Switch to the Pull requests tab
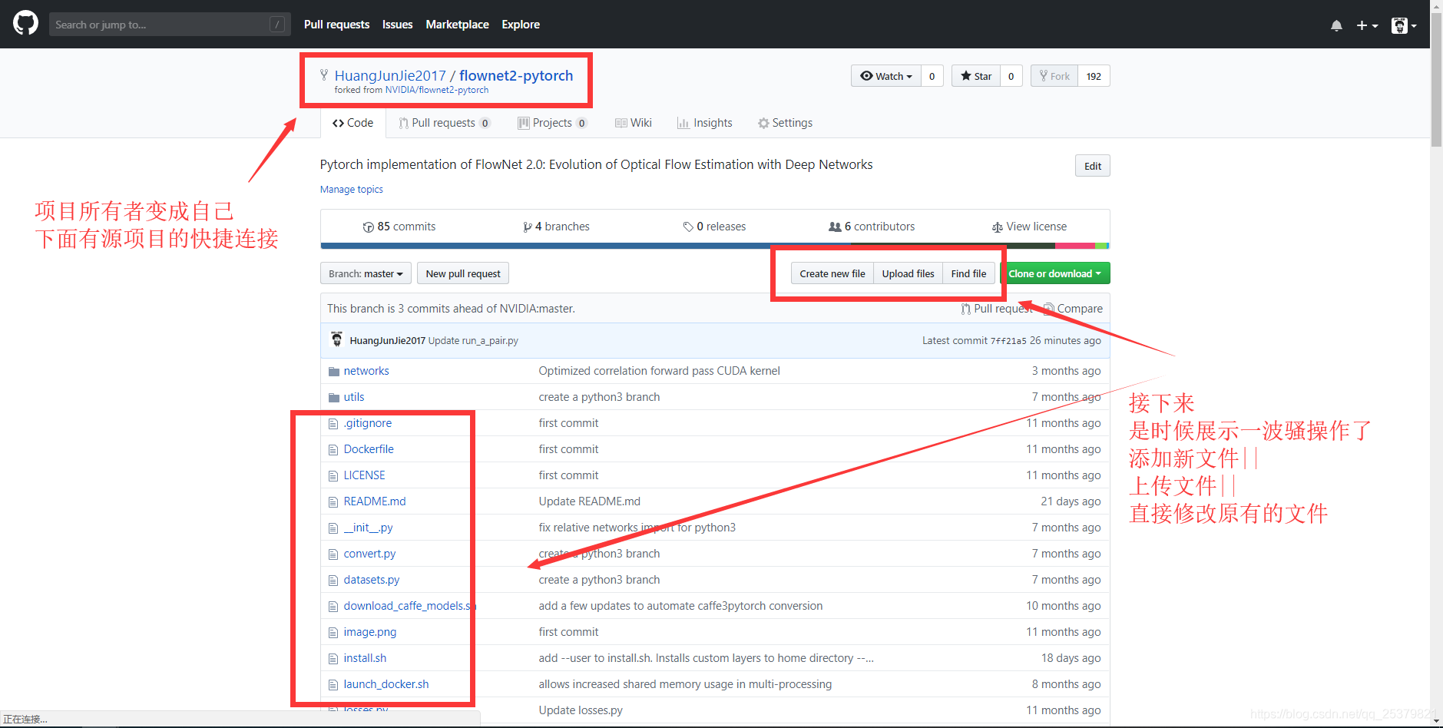The width and height of the screenshot is (1443, 728). coord(444,123)
